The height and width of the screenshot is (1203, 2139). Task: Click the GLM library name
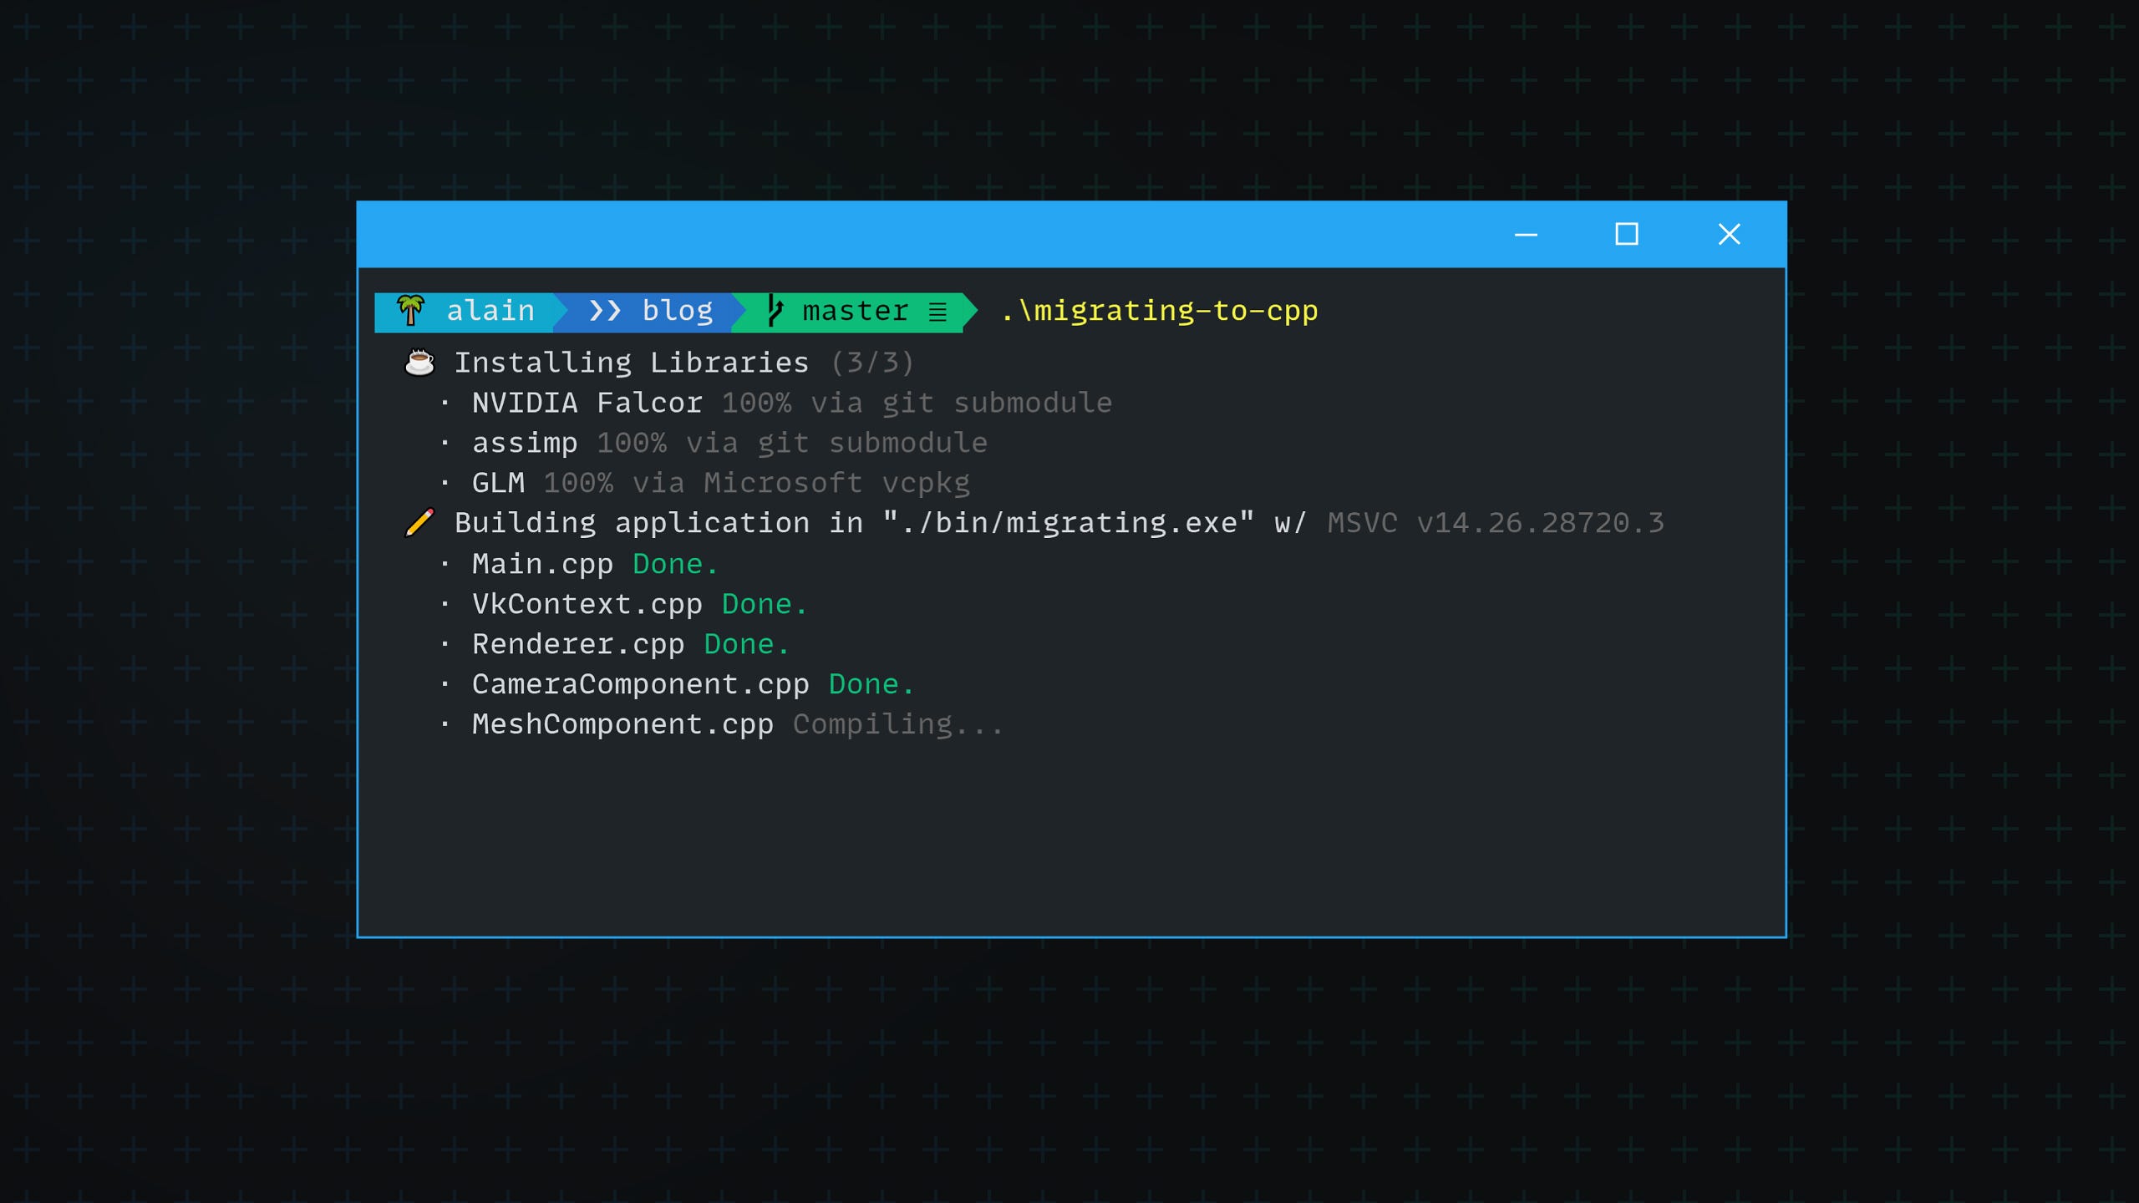(498, 483)
